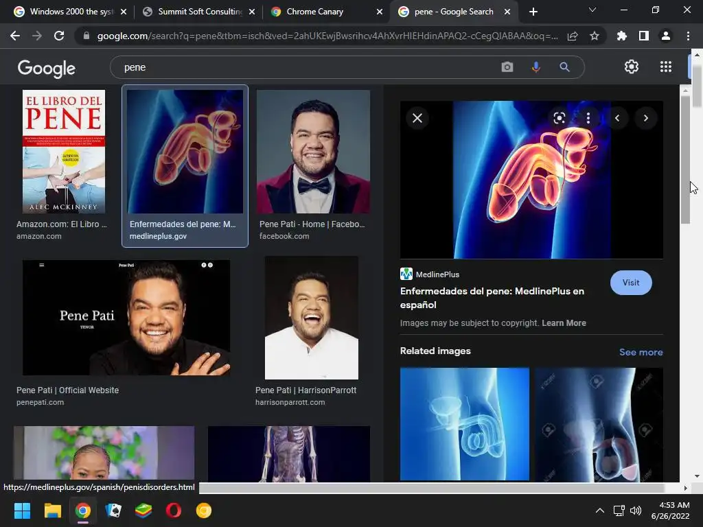This screenshot has height=527, width=703.
Task: Open Solitaire cards app from taskbar
Action: [113, 511]
